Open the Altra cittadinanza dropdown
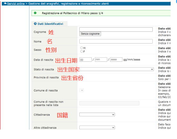Viewport: 177px width, 139px height. coord(97,128)
